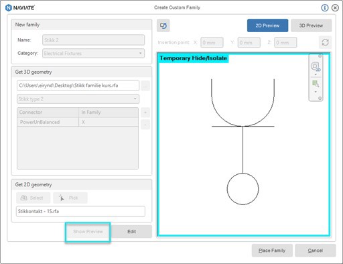
Task: Click the circle symbol in the preview
Action: 243,189
